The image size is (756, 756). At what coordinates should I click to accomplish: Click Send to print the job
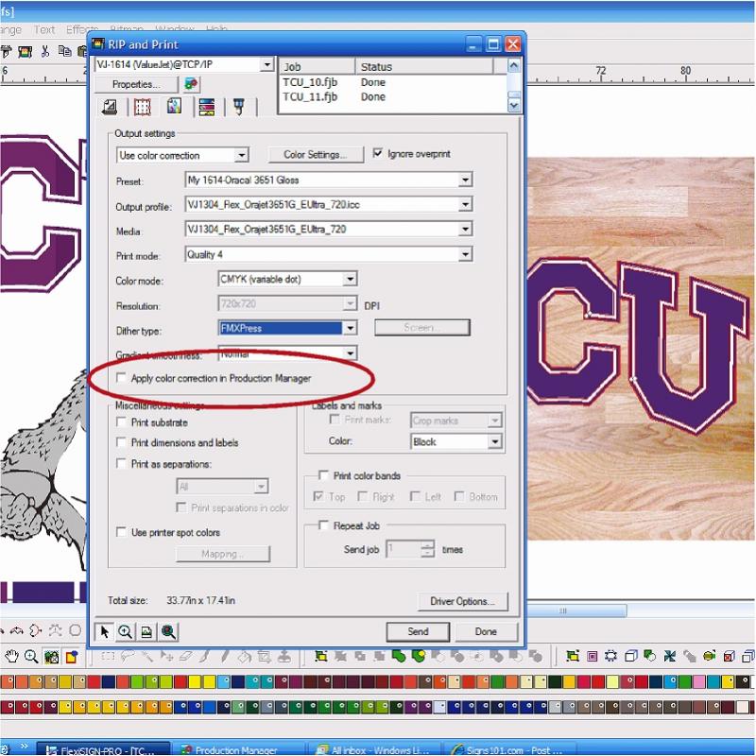[418, 631]
